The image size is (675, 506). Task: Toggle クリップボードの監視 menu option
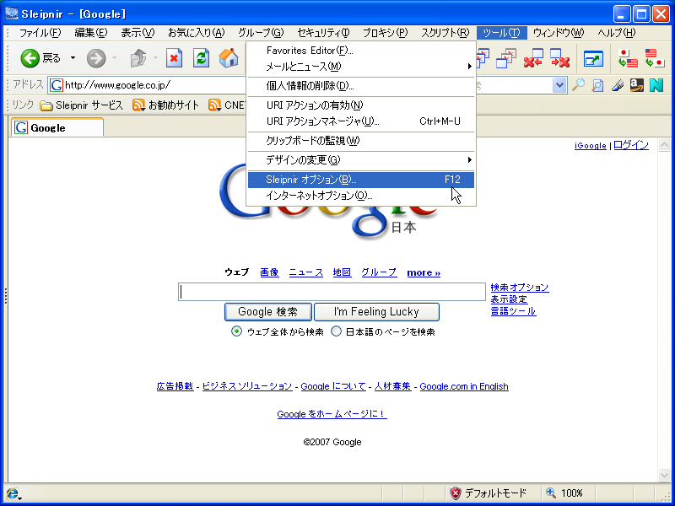tap(361, 141)
